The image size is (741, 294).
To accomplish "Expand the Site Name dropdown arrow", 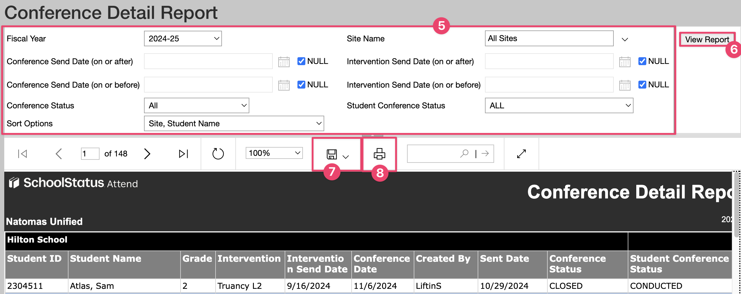I will (625, 39).
